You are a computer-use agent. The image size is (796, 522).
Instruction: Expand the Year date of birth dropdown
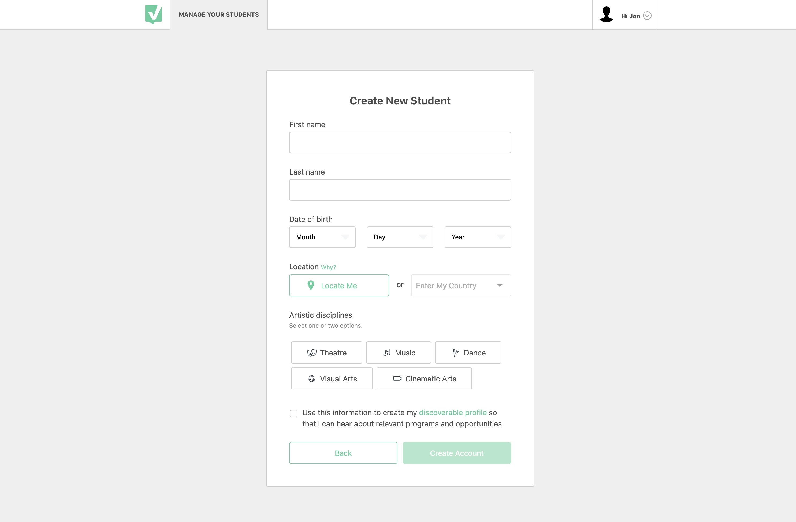coord(477,237)
